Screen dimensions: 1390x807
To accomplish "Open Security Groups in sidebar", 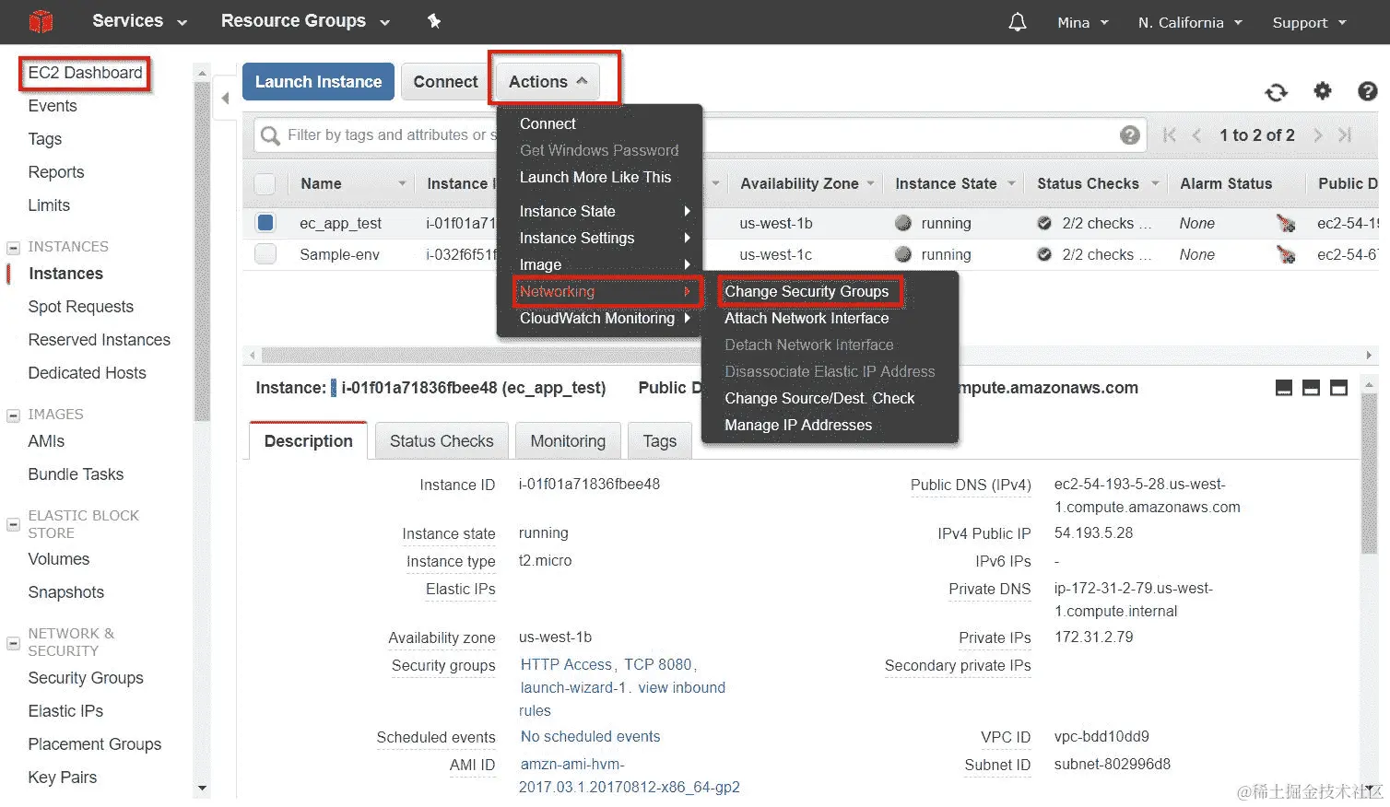I will [86, 678].
